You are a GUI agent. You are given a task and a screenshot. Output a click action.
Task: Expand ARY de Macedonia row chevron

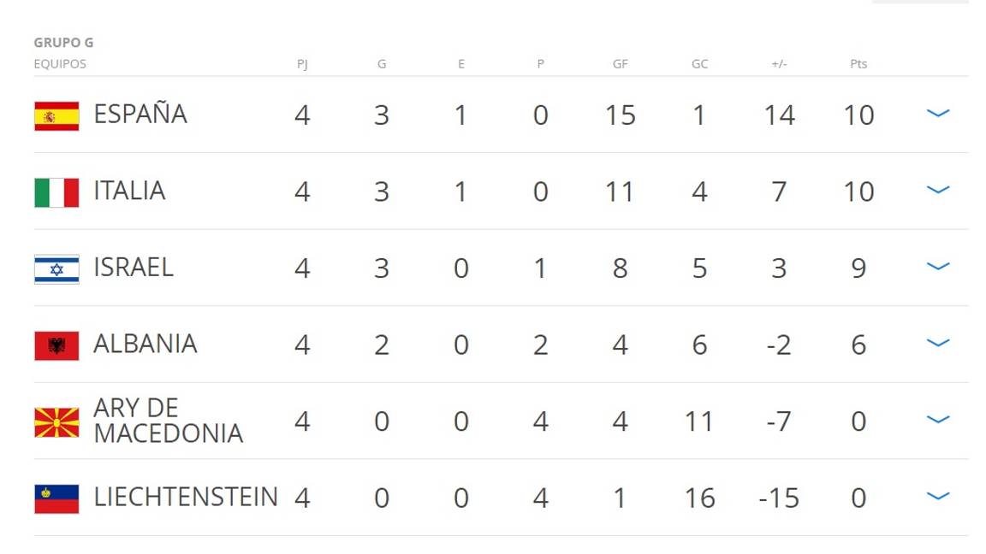(938, 420)
